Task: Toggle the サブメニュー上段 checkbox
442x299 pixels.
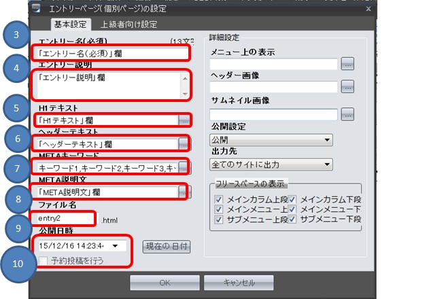Action: pos(218,219)
